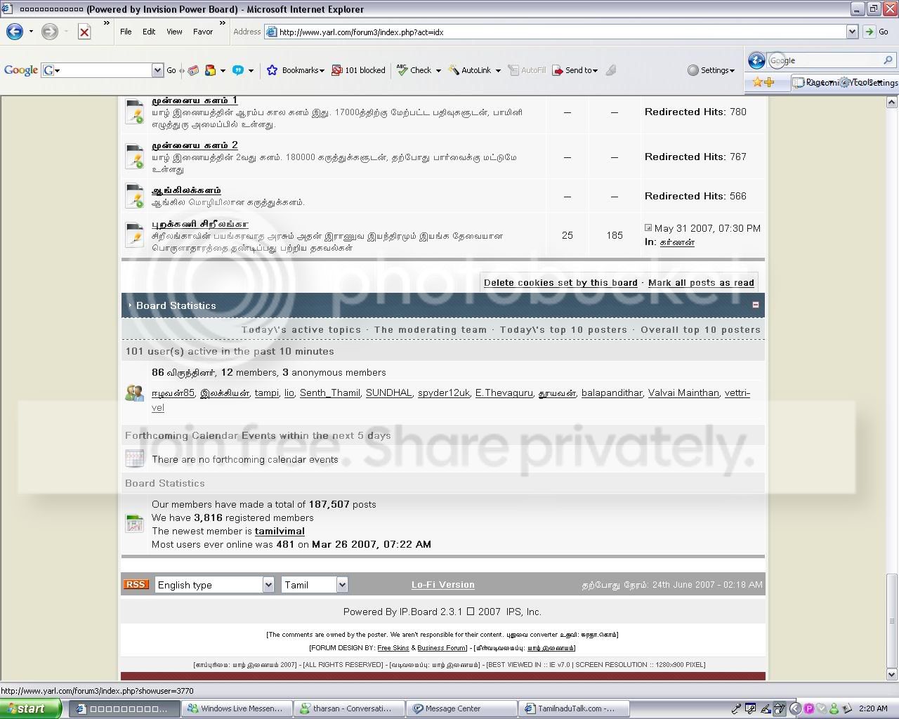Click the Start button
Screen dimensions: 899x719
tap(30, 708)
